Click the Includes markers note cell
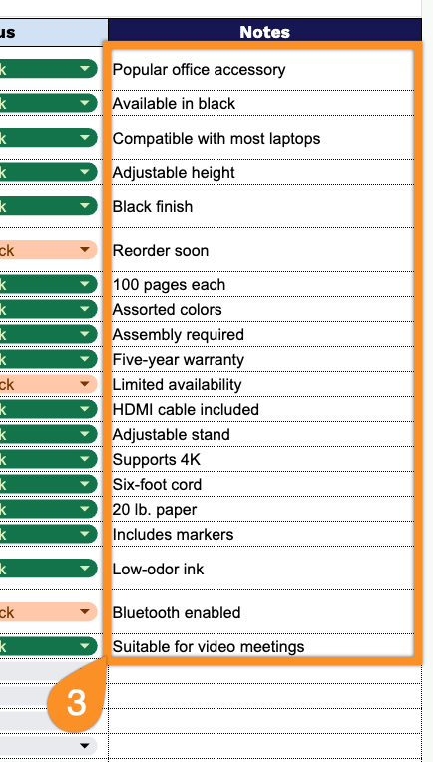 (262, 534)
